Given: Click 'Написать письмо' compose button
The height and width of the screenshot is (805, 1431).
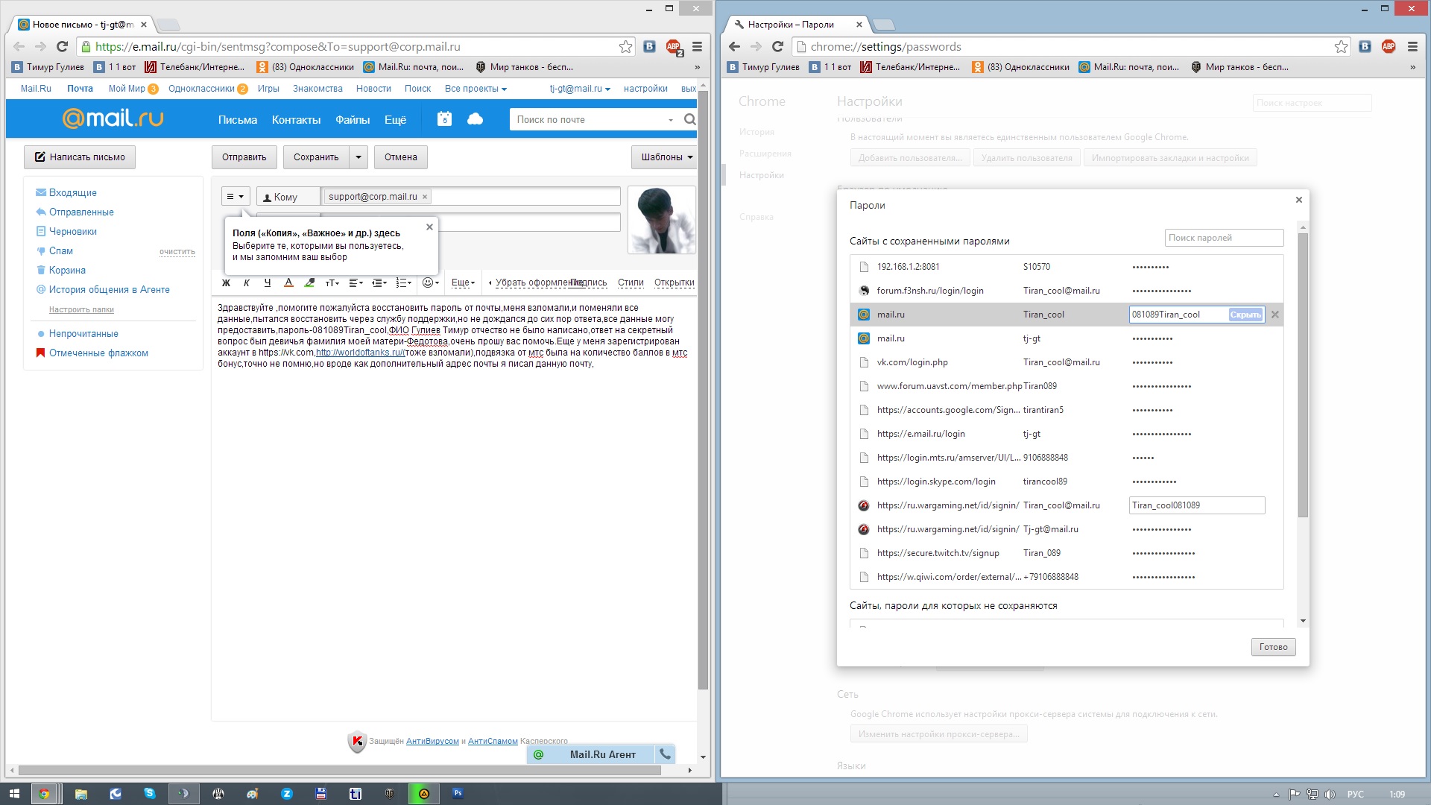Looking at the screenshot, I should click(x=80, y=157).
